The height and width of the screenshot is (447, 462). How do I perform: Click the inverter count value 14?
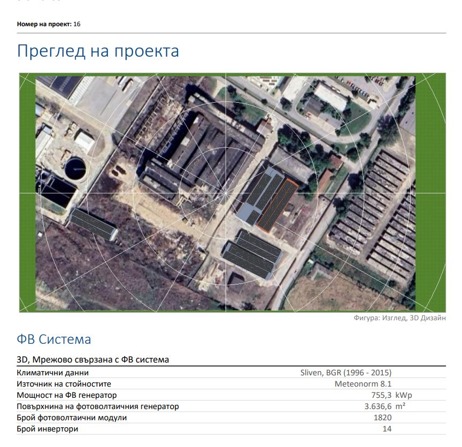[x=387, y=429]
